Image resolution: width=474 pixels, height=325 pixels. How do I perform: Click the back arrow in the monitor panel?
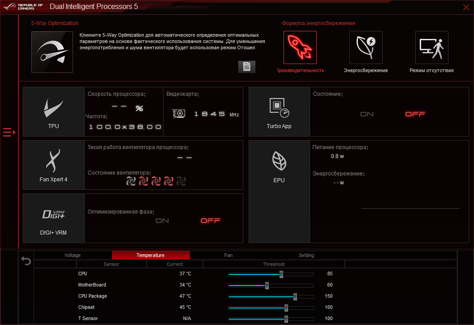pyautogui.click(x=26, y=261)
